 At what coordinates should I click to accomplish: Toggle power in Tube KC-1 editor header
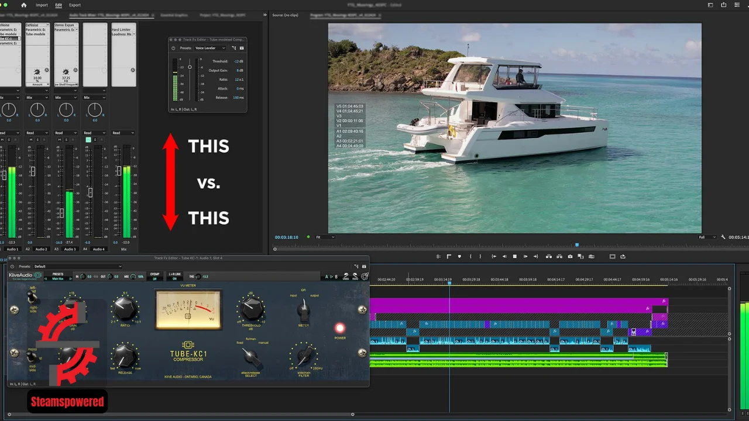click(12, 266)
